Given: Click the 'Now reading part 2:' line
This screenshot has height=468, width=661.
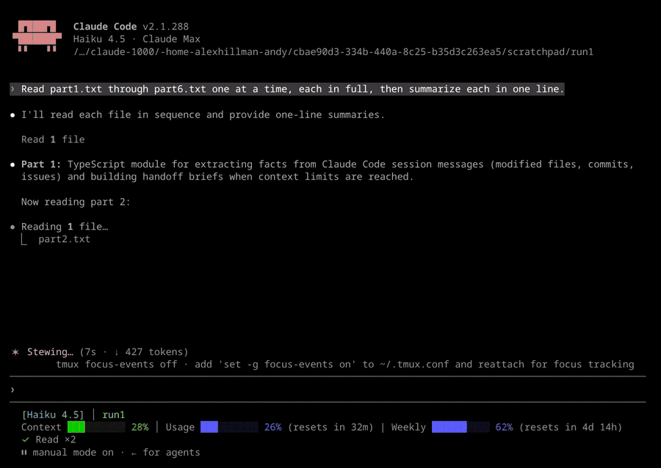Looking at the screenshot, I should tap(76, 202).
